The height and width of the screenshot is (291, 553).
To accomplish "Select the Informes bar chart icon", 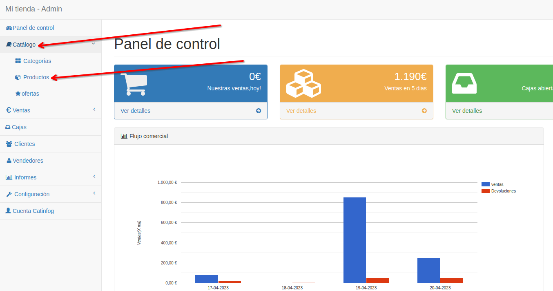I will [9, 177].
